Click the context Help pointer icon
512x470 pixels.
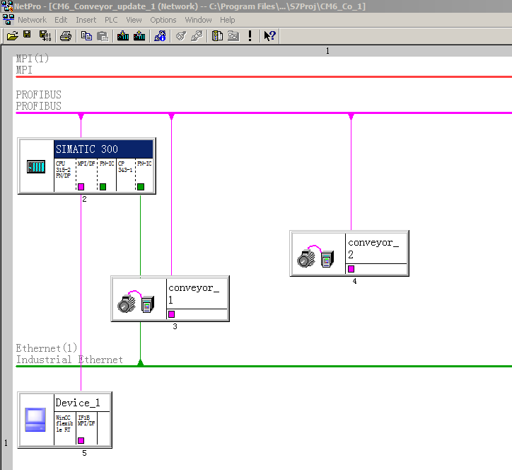[269, 35]
